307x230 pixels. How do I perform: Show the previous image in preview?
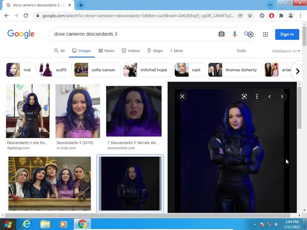[270, 96]
